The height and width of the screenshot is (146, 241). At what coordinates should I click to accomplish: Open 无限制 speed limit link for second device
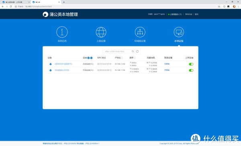167,70
